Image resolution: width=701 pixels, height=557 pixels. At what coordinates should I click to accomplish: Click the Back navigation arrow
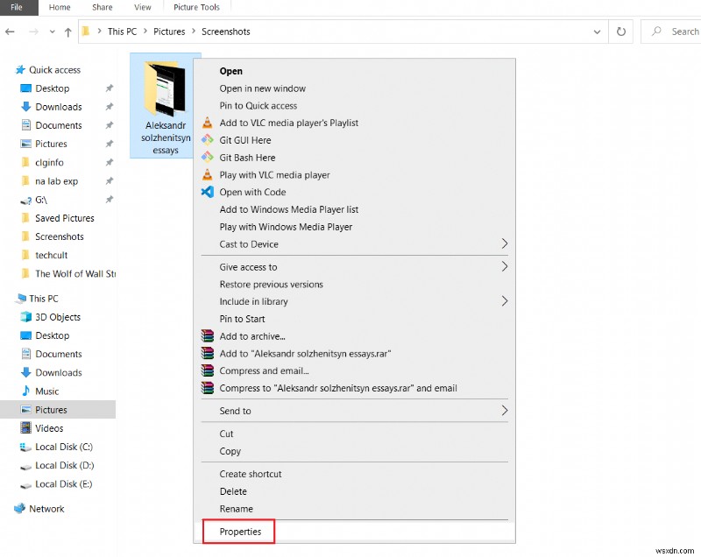pyautogui.click(x=10, y=32)
